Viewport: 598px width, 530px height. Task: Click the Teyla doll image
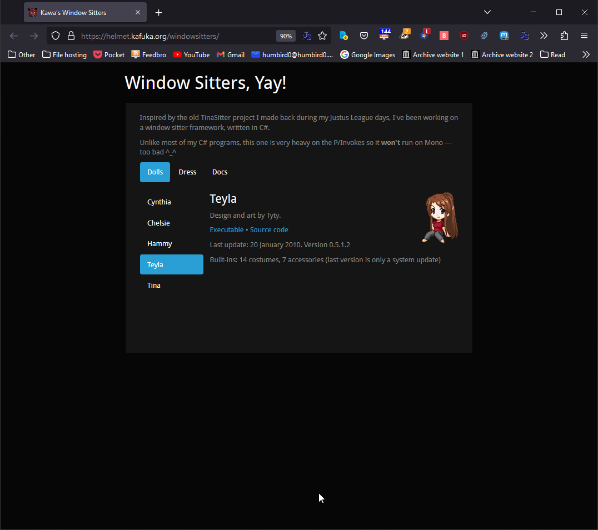tap(441, 218)
